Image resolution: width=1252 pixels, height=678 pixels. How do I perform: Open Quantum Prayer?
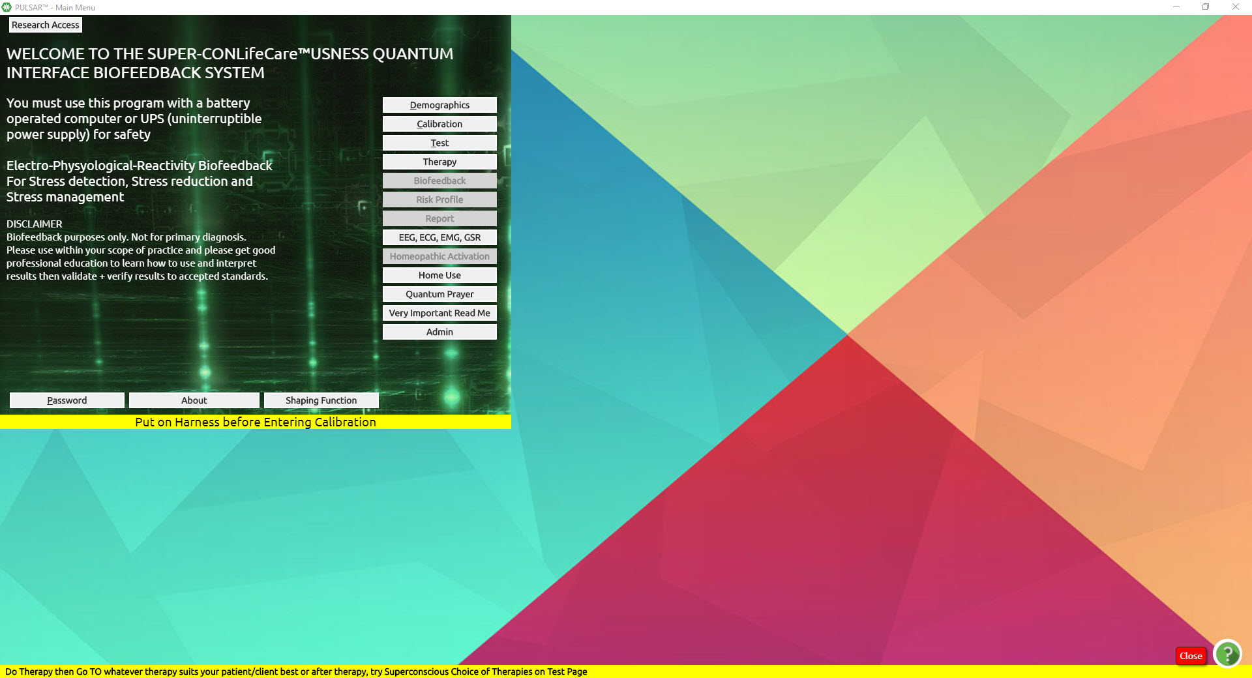coord(440,294)
